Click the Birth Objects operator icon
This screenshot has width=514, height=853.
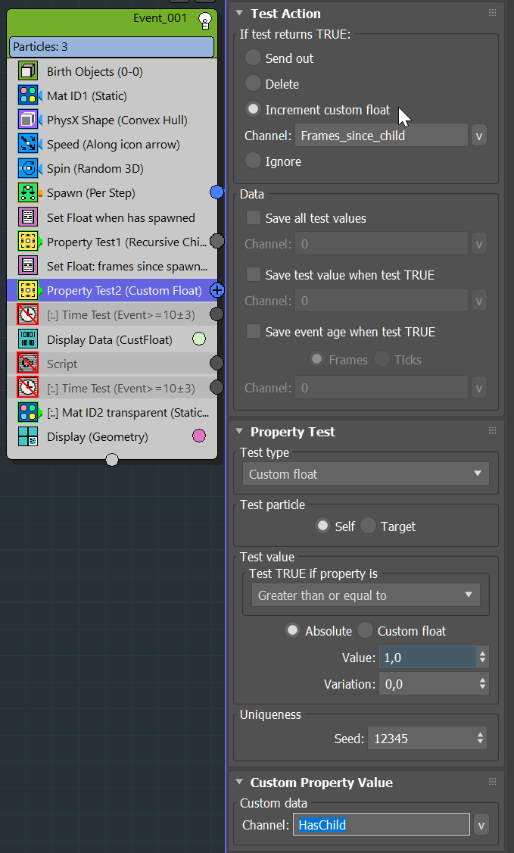(x=28, y=72)
